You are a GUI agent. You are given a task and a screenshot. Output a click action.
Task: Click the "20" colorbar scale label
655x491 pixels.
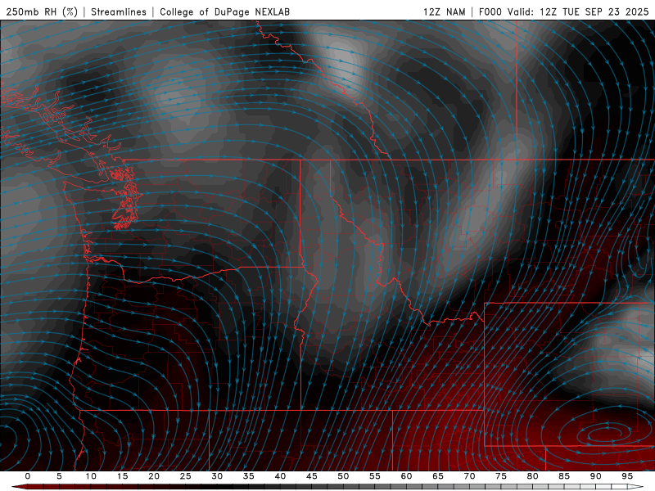(x=154, y=476)
